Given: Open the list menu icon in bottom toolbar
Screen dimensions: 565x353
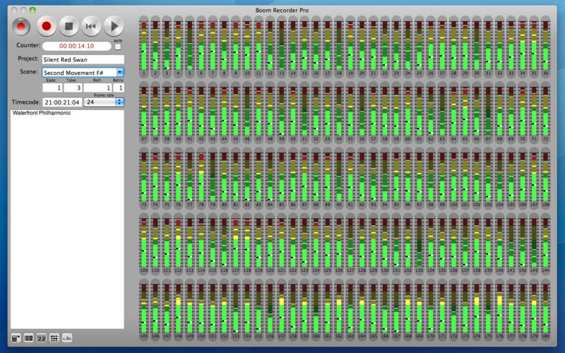Looking at the screenshot, I should pos(16,338).
